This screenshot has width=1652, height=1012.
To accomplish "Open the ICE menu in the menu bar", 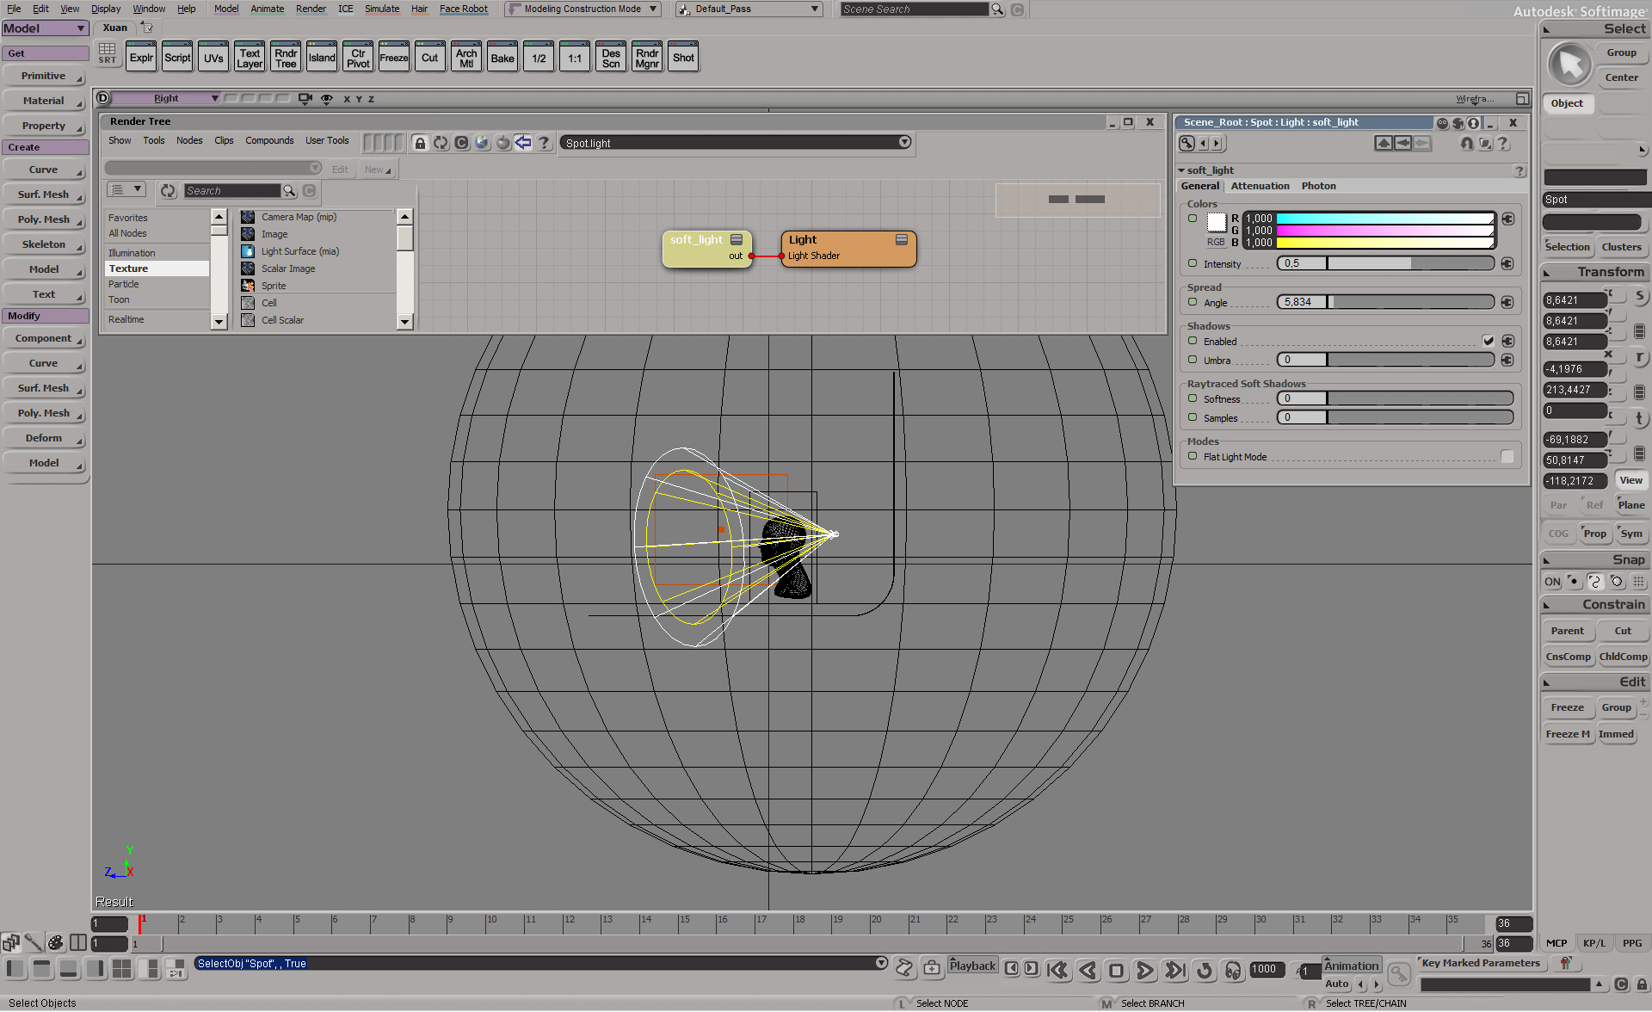I will (x=345, y=9).
